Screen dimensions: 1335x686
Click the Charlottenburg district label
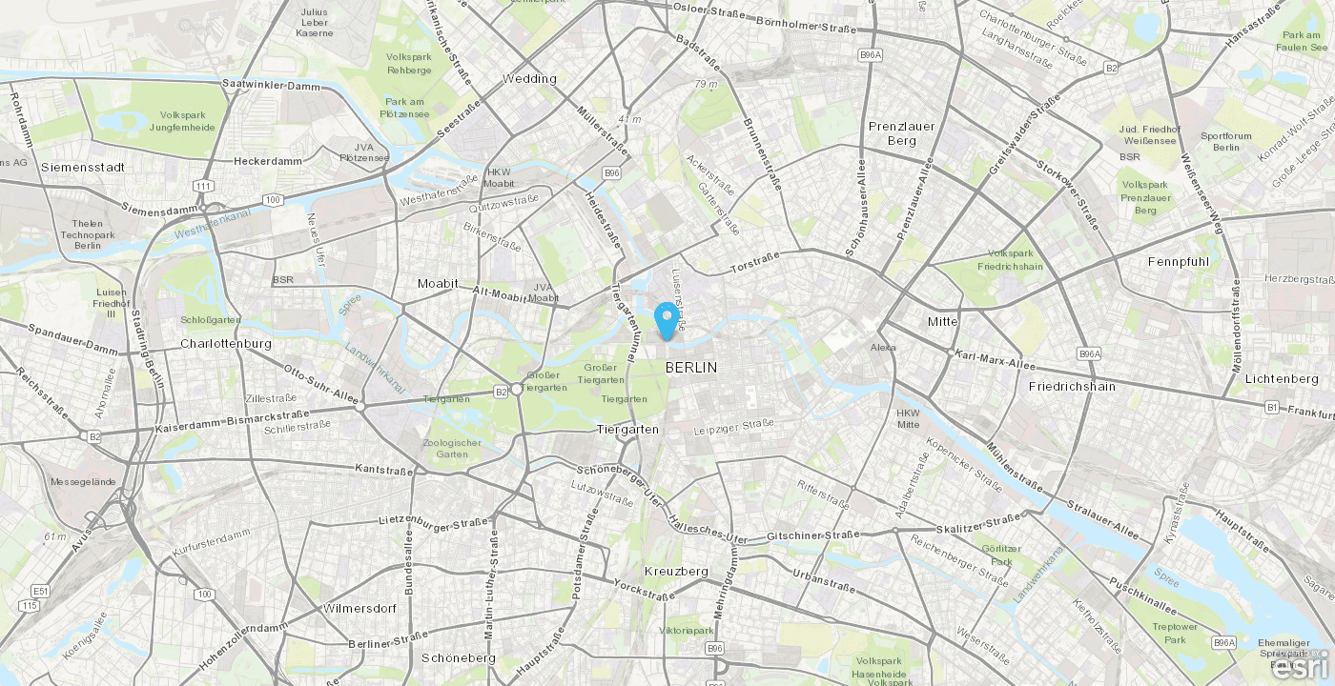click(226, 343)
